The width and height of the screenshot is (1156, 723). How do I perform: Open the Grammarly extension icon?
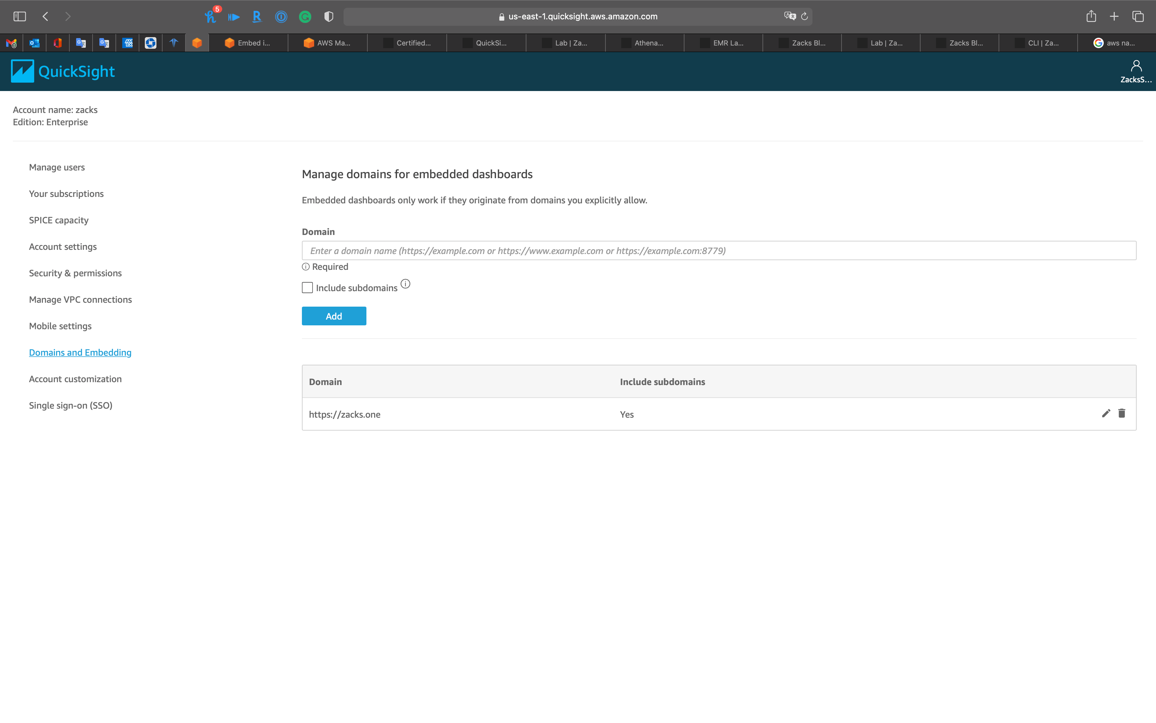click(x=305, y=16)
